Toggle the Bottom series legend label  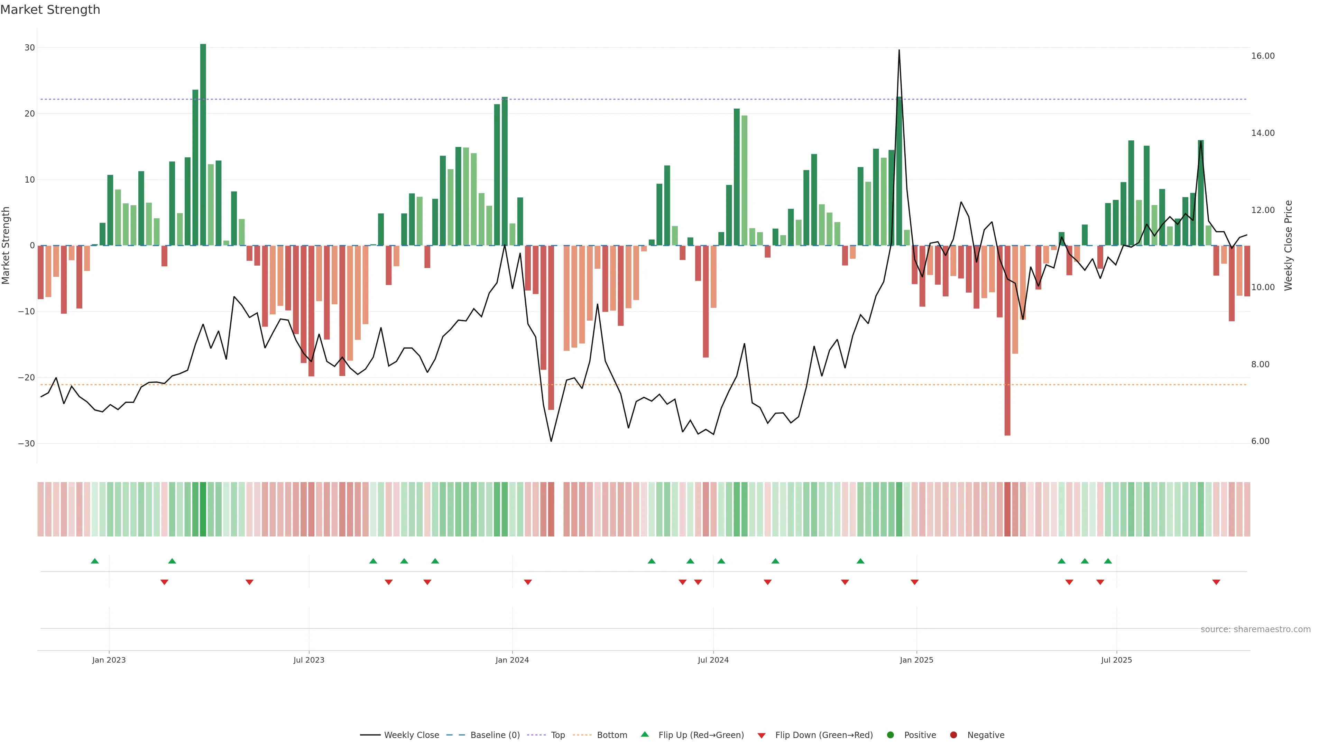click(x=612, y=735)
